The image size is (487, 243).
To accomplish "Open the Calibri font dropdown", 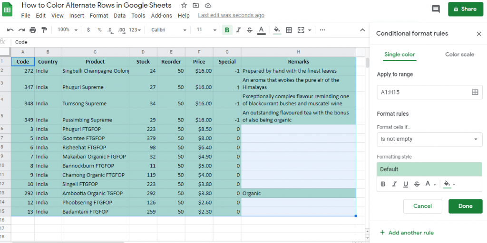I will [169, 30].
